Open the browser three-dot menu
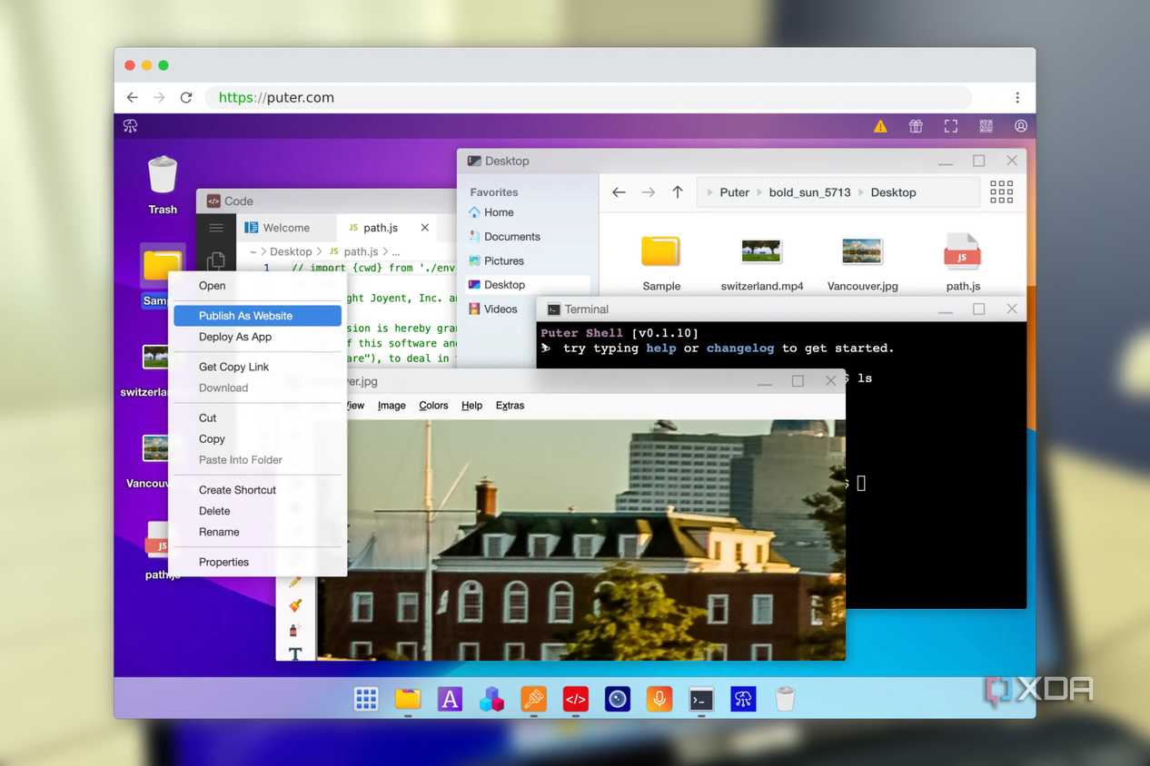This screenshot has width=1150, height=766. tap(1017, 98)
